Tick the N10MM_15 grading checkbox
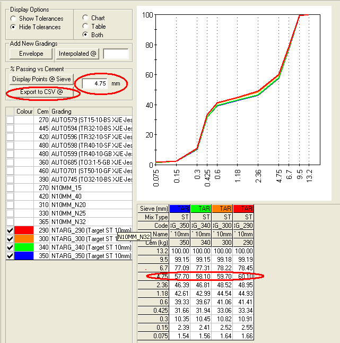This screenshot has height=343, width=340. click(10, 188)
